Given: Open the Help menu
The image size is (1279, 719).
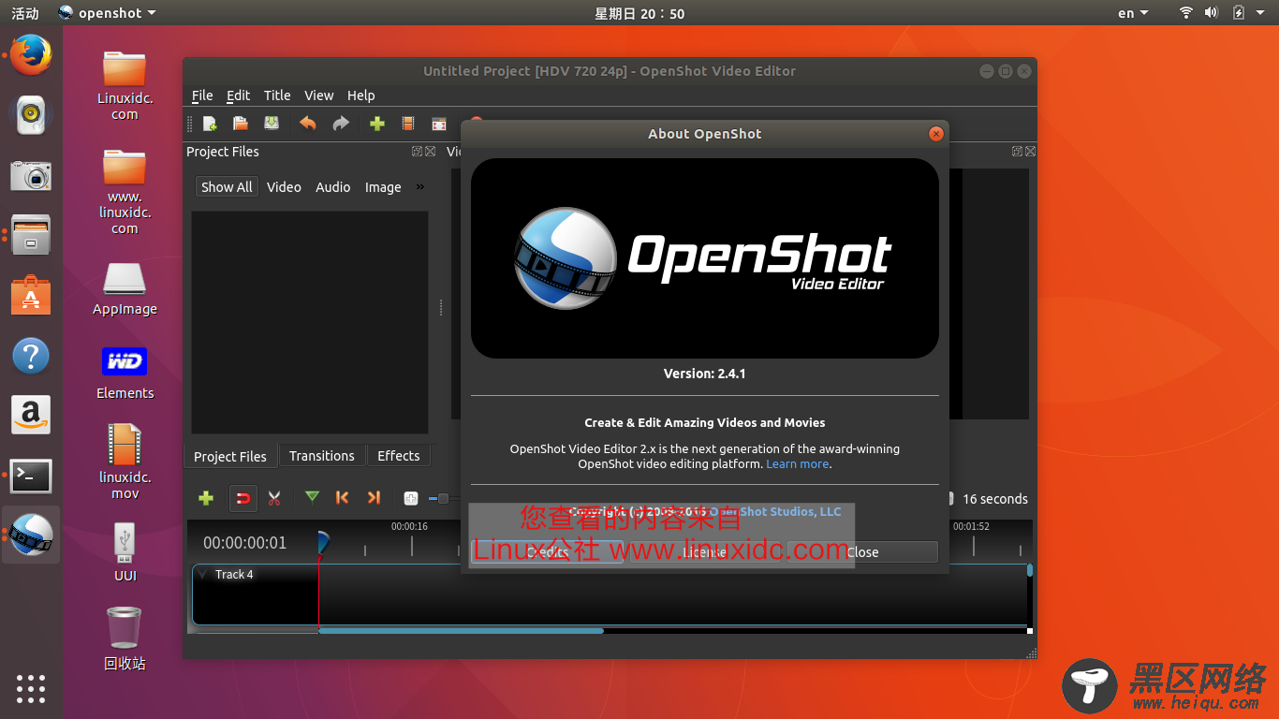Looking at the screenshot, I should (361, 95).
